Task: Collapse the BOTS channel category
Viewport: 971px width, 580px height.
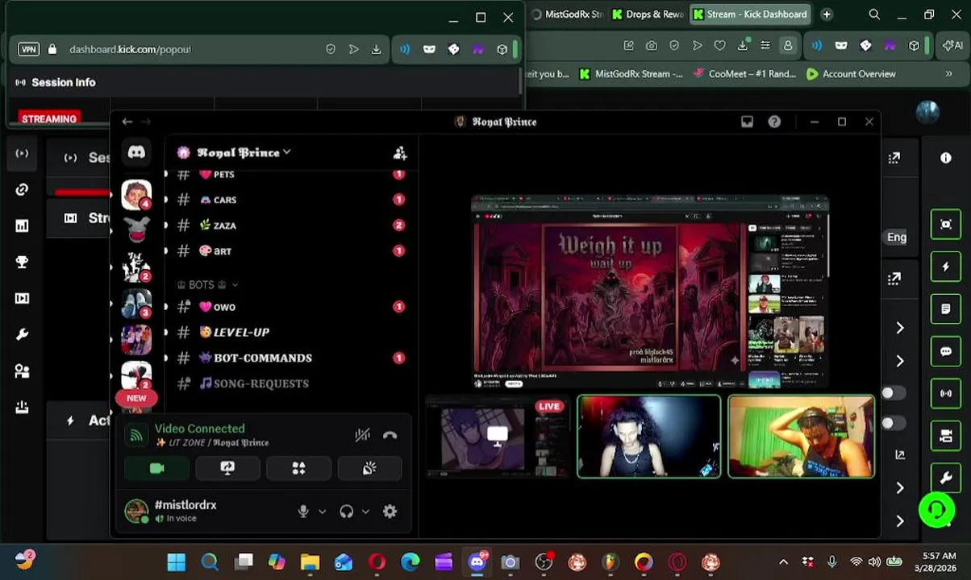Action: 207,284
